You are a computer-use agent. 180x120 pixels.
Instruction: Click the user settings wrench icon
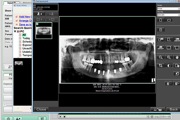tap(18, 118)
